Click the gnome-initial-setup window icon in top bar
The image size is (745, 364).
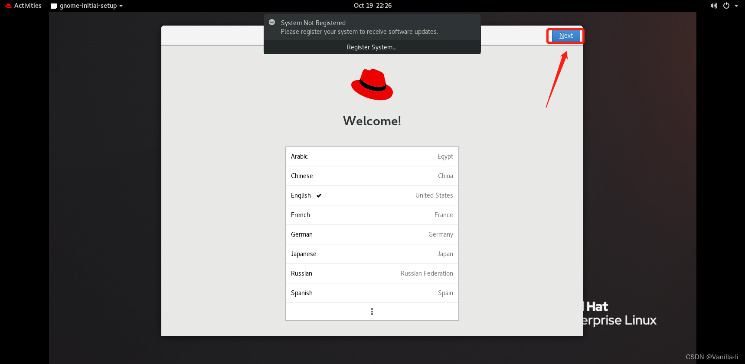click(x=54, y=6)
